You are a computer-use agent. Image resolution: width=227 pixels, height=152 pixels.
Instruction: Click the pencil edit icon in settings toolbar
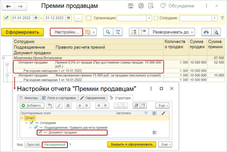pos(59,105)
